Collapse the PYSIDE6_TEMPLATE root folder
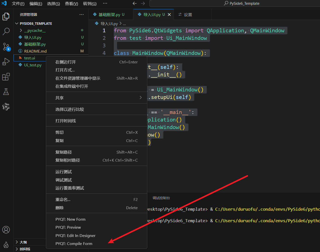 pyautogui.click(x=36, y=24)
